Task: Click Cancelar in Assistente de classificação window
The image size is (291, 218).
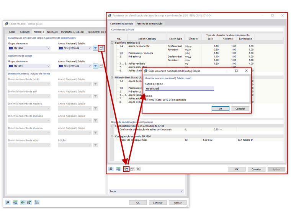Action: [257, 169]
